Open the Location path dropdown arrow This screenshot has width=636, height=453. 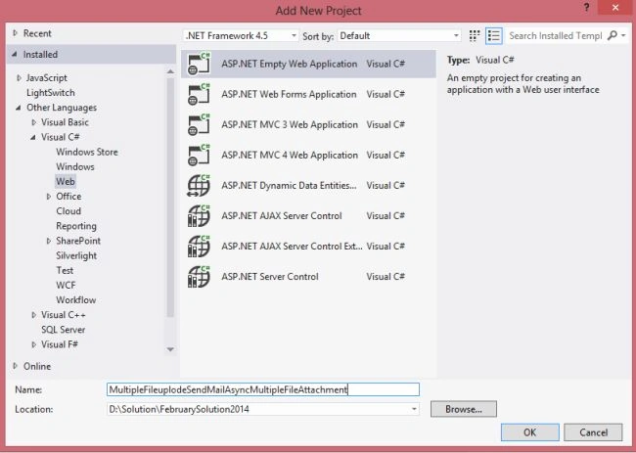pyautogui.click(x=414, y=409)
